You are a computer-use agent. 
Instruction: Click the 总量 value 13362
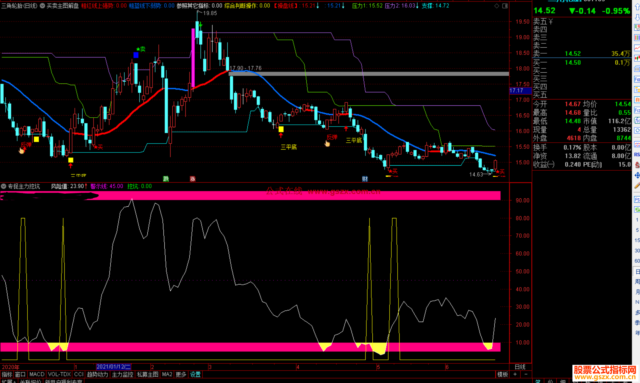[622, 130]
